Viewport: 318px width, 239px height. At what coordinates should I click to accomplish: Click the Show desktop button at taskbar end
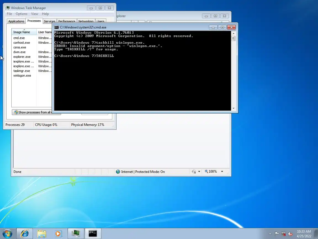pos(316,233)
